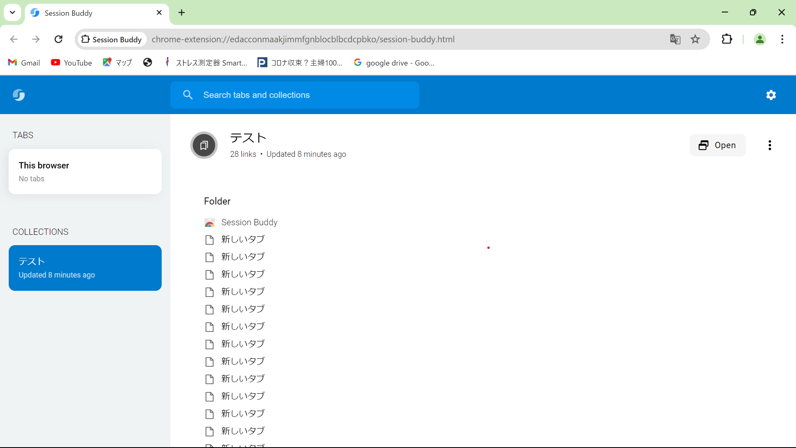Screen dimensions: 796x448
Task: Click the Session Buddy logo
Action: (x=19, y=95)
